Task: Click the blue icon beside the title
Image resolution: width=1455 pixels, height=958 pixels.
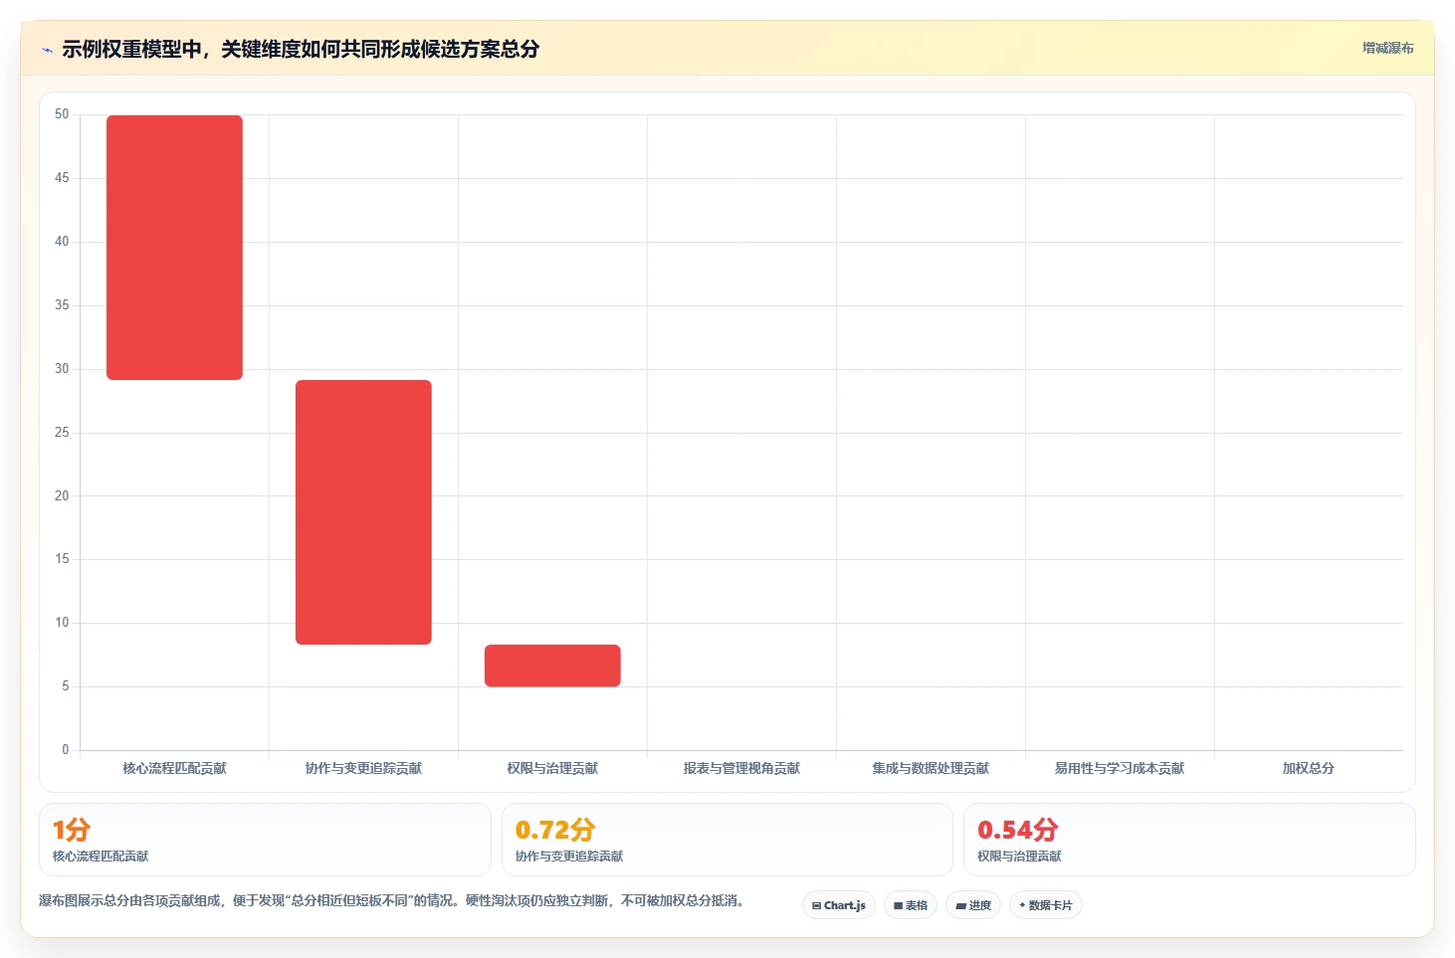Action: pos(47,50)
